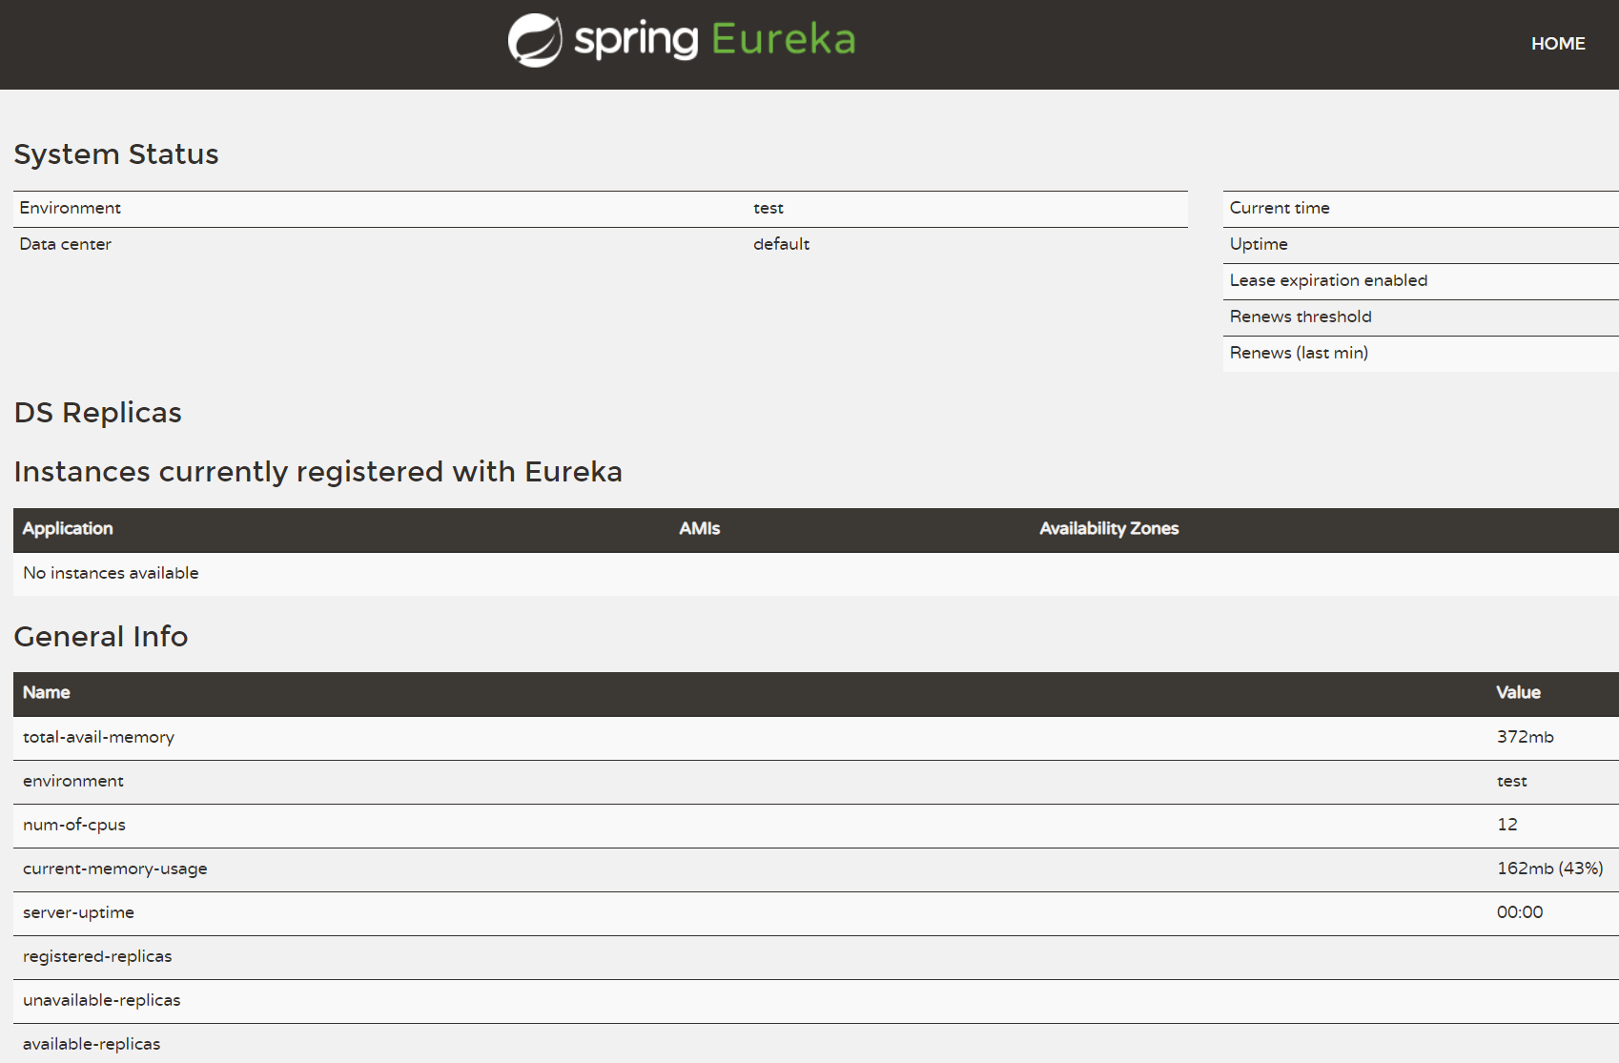Image resolution: width=1619 pixels, height=1063 pixels.
Task: Click the Lease expiration enabled label
Action: [1328, 280]
